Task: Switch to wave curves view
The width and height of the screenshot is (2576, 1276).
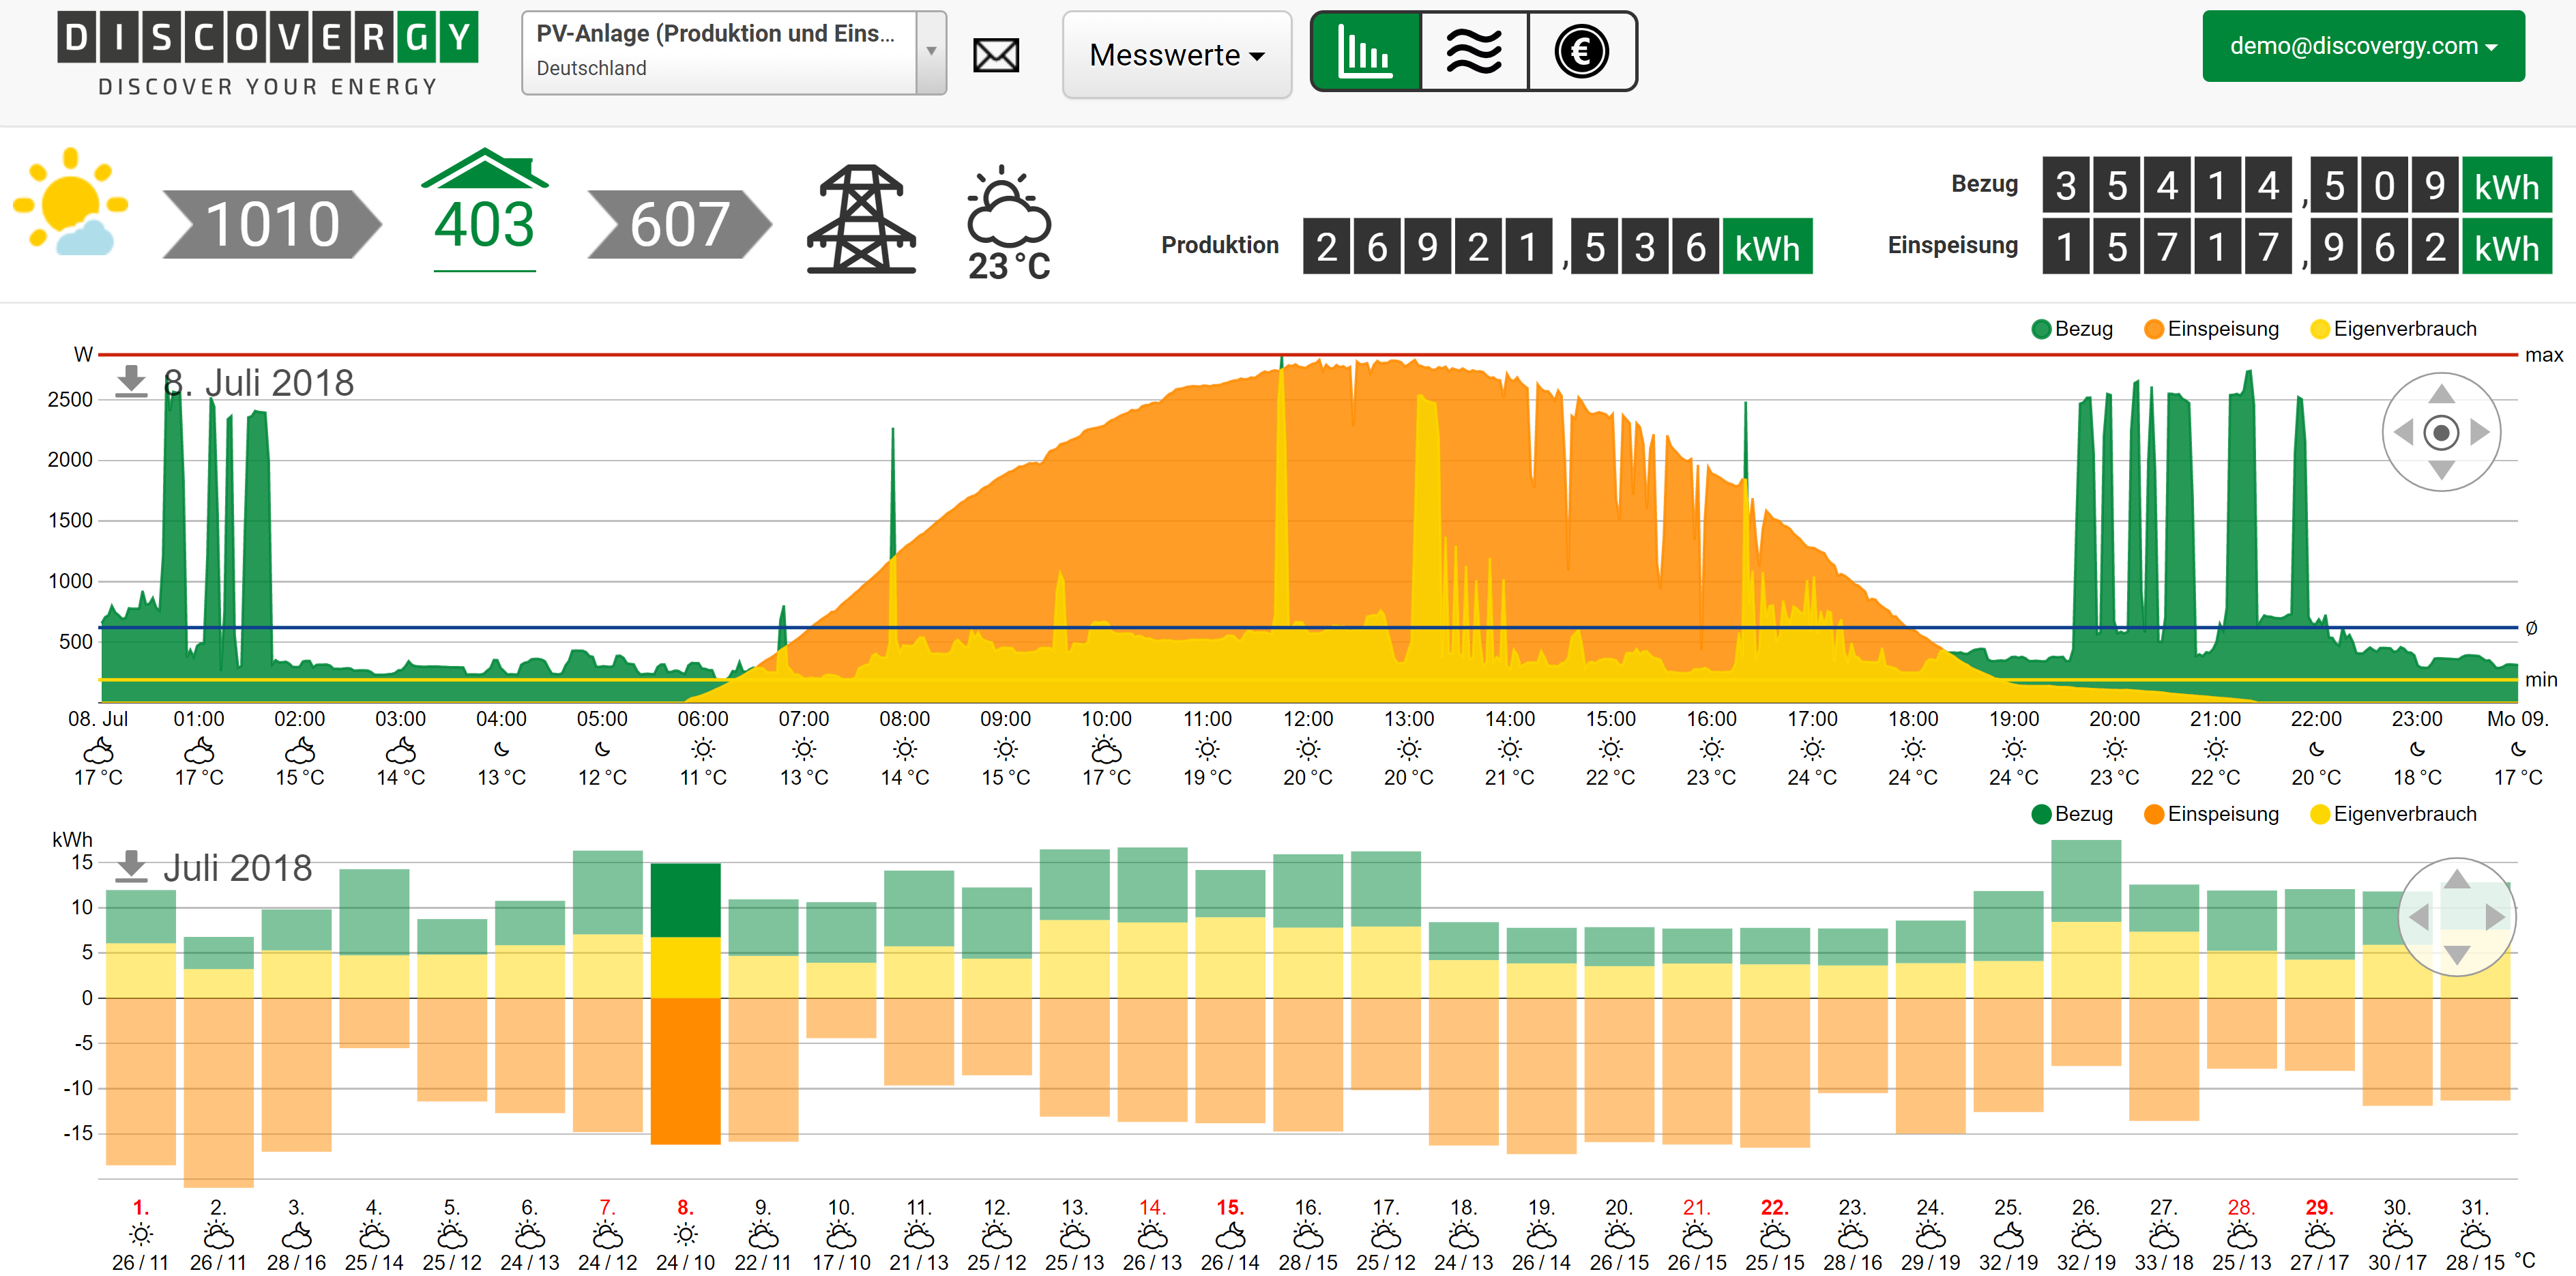Action: coord(1475,52)
